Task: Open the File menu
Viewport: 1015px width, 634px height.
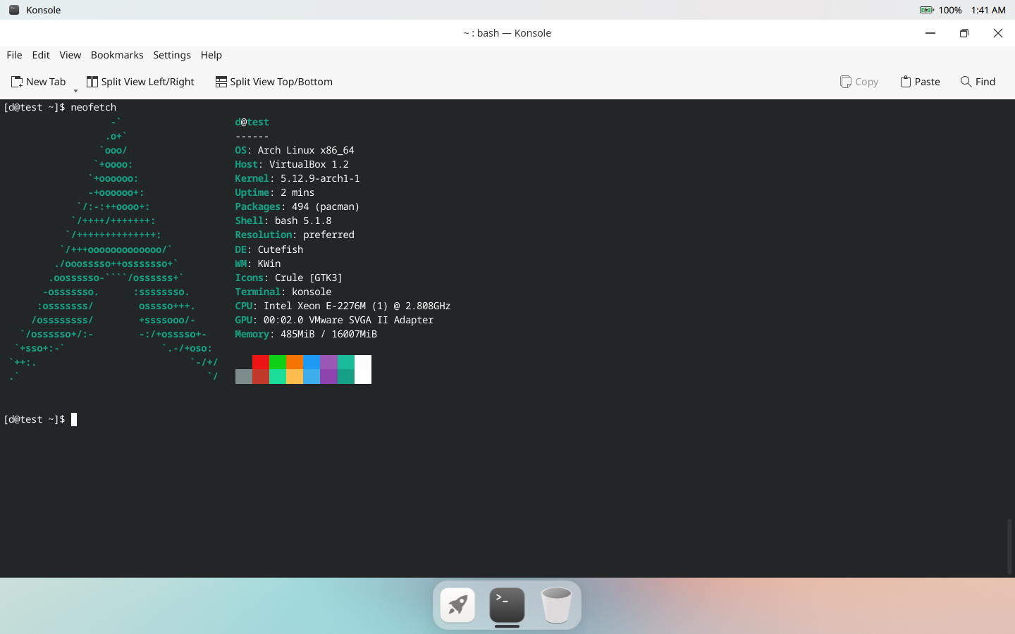Action: (14, 55)
